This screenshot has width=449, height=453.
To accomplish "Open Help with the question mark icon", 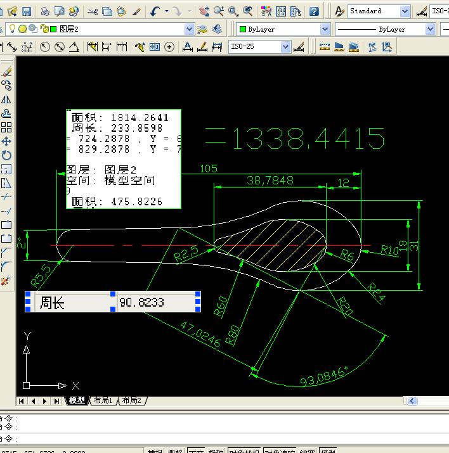I will coord(314,11).
